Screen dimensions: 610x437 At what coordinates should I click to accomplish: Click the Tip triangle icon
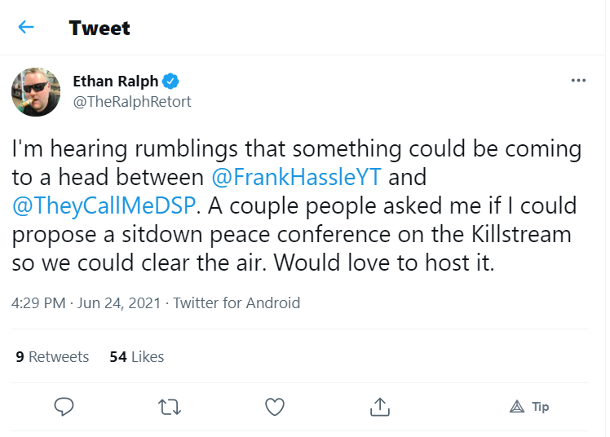[x=517, y=407]
